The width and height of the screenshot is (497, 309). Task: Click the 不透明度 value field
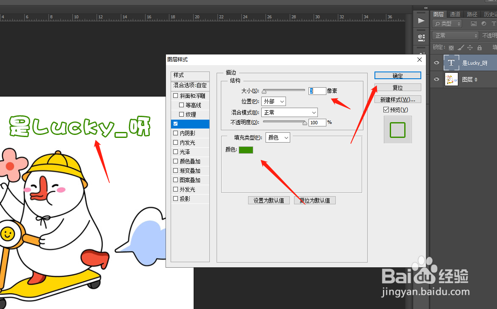click(x=317, y=122)
